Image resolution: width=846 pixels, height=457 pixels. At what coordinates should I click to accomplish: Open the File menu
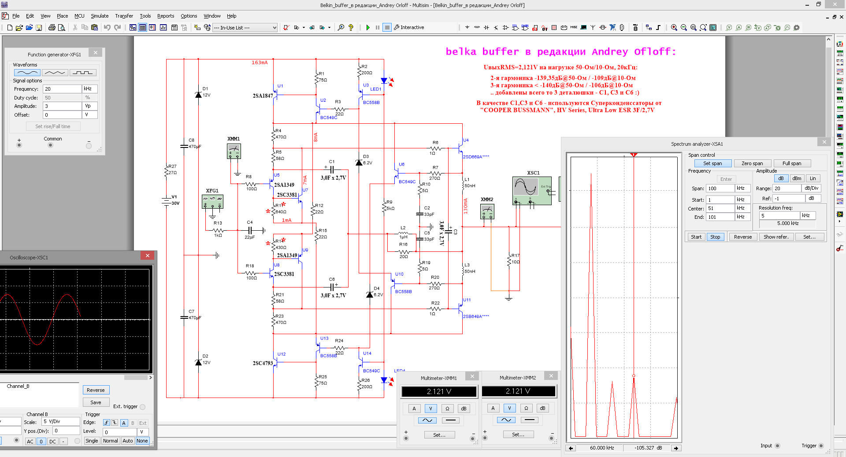click(x=16, y=16)
